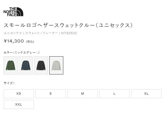Viewport: 168px width, 126px height.
Task: Select size M
Action: pos(83,94)
